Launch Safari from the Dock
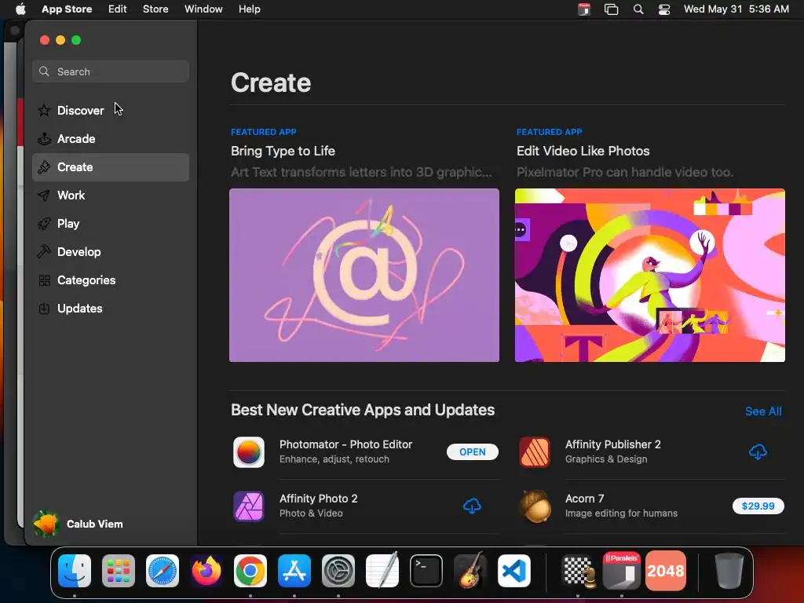This screenshot has height=603, width=804. 163,571
